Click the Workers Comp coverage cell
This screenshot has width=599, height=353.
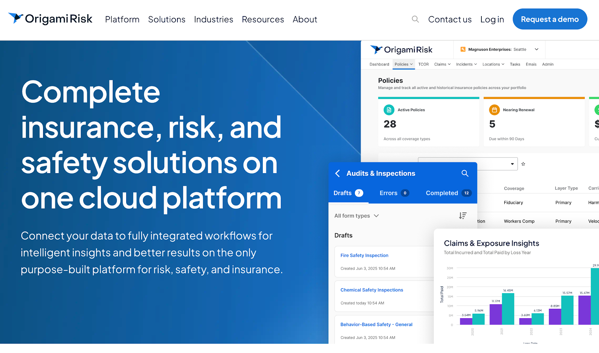coord(519,221)
